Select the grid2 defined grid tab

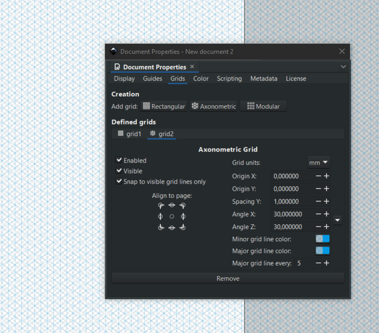162,134
